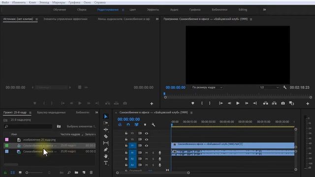Step back one frame in Program monitor

pos(229,103)
